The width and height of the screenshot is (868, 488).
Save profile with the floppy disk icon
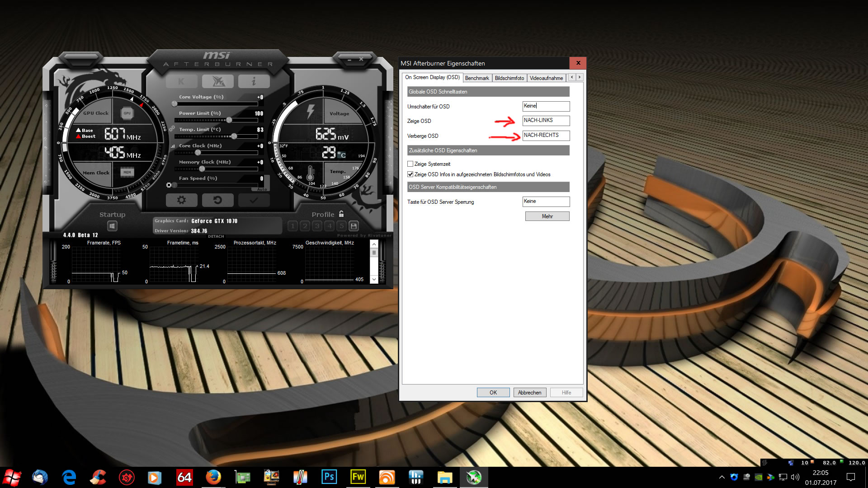point(354,226)
